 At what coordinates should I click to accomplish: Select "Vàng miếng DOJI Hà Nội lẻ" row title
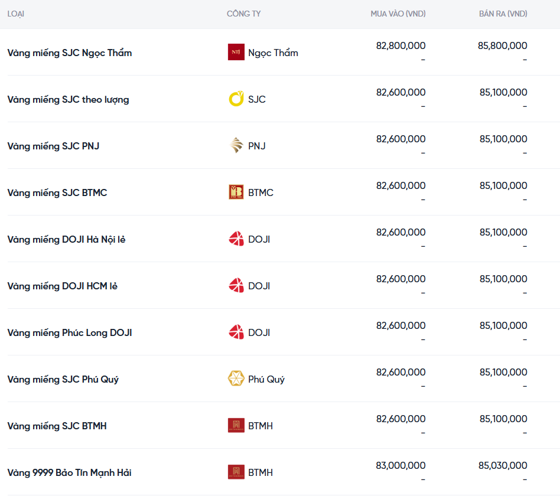pos(66,239)
